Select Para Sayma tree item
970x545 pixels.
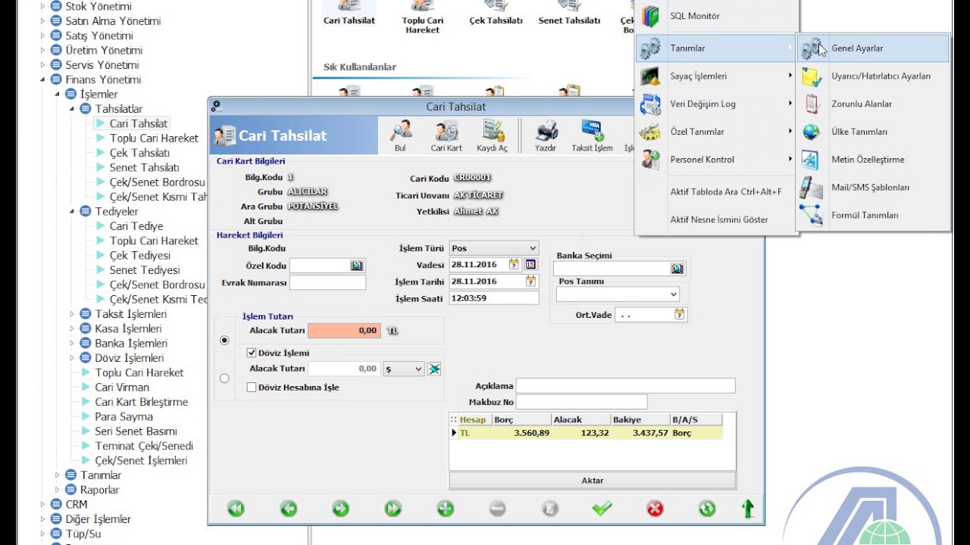pos(124,416)
